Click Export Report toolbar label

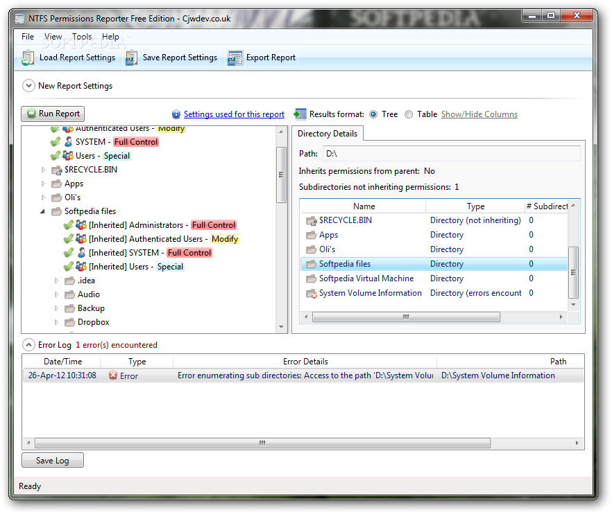point(271,57)
